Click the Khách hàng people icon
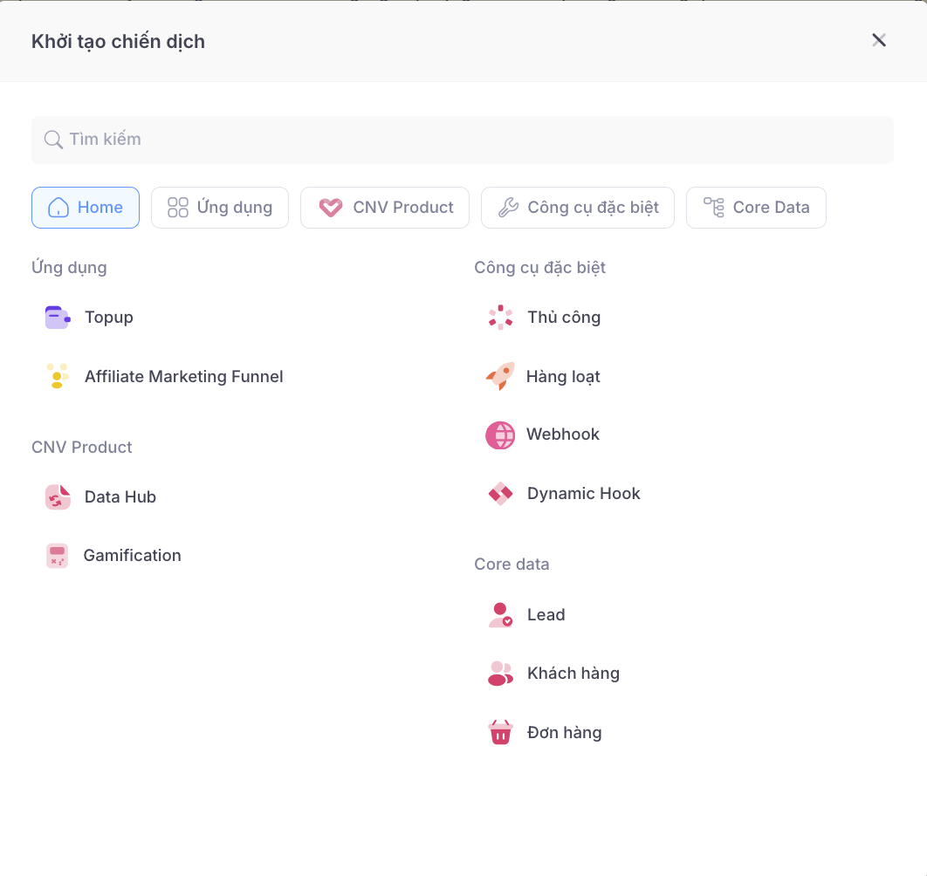This screenshot has width=927, height=876. 500,674
